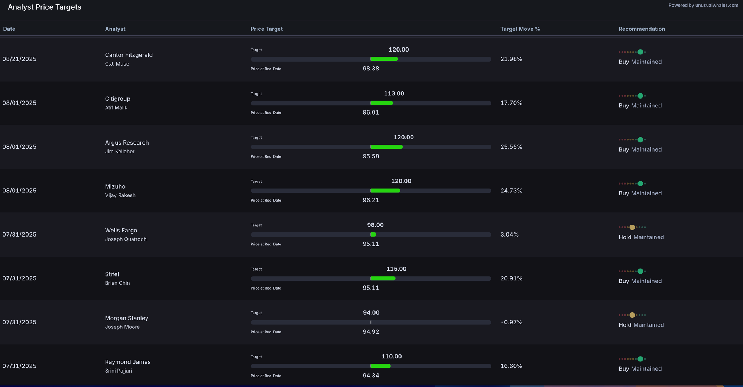Viewport: 743px width, 387px height.
Task: Click the 94.34 price at rec date
Action: point(371,376)
